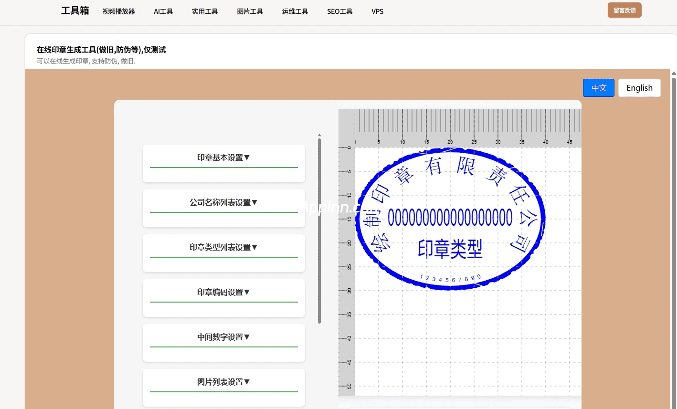677x409 pixels.
Task: Switch language to 中文
Action: coord(599,88)
